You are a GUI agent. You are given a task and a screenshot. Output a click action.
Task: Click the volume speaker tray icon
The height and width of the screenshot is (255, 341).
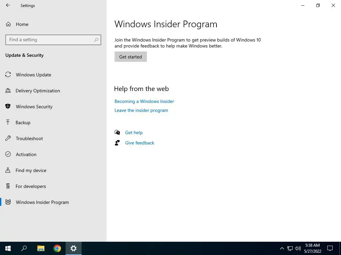click(298, 248)
